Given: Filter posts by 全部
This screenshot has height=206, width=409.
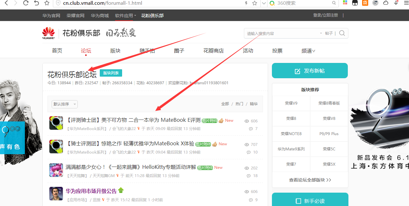Looking at the screenshot, I should [x=225, y=104].
